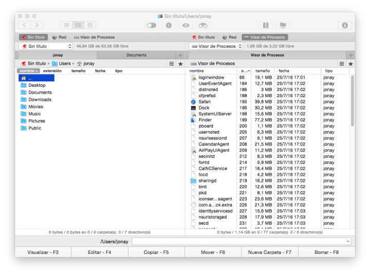Sort left pane by nombre column
370x275 pixels.
coord(28,71)
